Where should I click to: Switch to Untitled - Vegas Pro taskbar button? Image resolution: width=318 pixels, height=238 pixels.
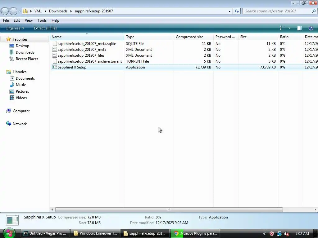pos(45,233)
